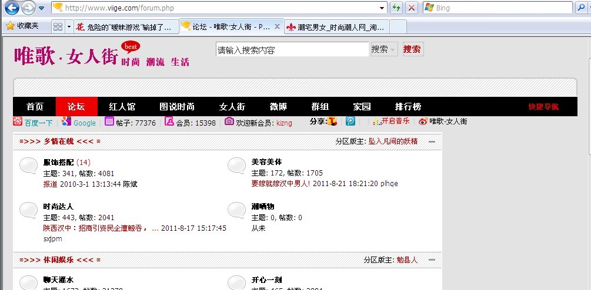Switch to the 潮宅男女 tab

coord(336,26)
